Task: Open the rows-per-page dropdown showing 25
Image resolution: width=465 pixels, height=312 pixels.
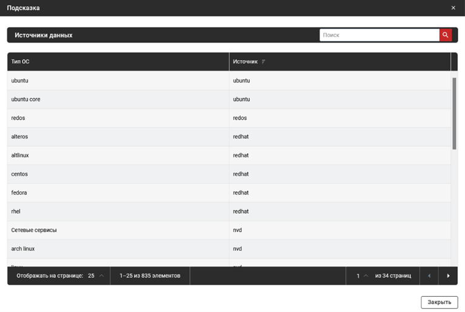Action: [96, 276]
